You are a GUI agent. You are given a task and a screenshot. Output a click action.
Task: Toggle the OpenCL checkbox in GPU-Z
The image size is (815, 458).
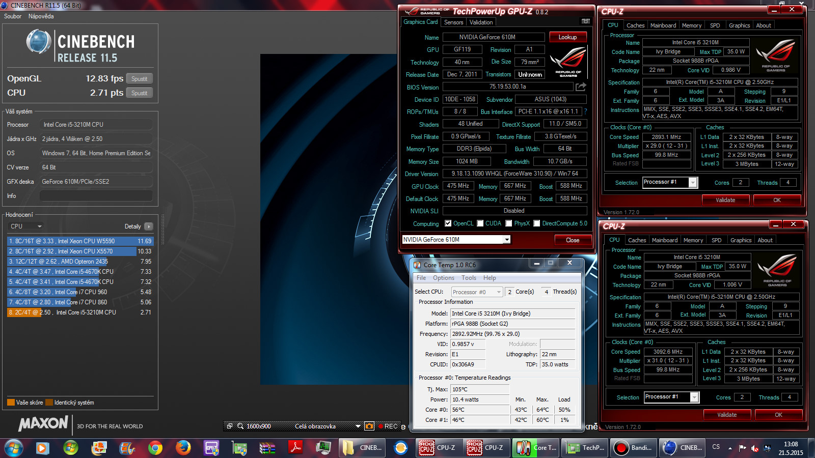[x=448, y=223]
